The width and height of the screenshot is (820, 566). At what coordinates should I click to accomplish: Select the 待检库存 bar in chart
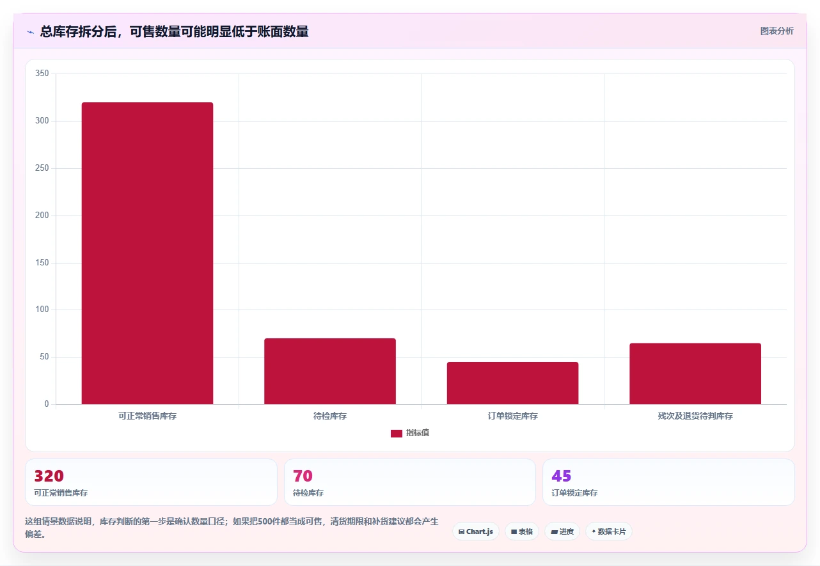click(330, 371)
